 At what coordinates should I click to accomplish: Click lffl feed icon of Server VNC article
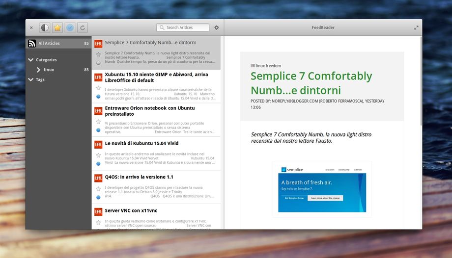point(98,212)
